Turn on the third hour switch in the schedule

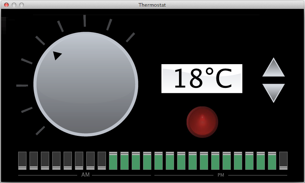[45, 161]
